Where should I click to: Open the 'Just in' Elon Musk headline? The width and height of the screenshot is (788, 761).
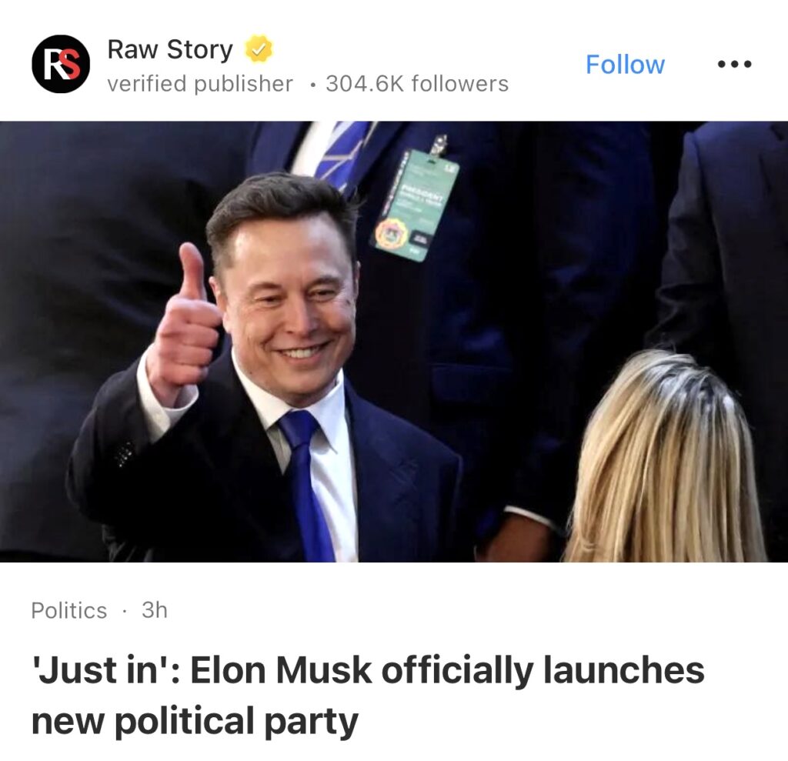(368, 696)
